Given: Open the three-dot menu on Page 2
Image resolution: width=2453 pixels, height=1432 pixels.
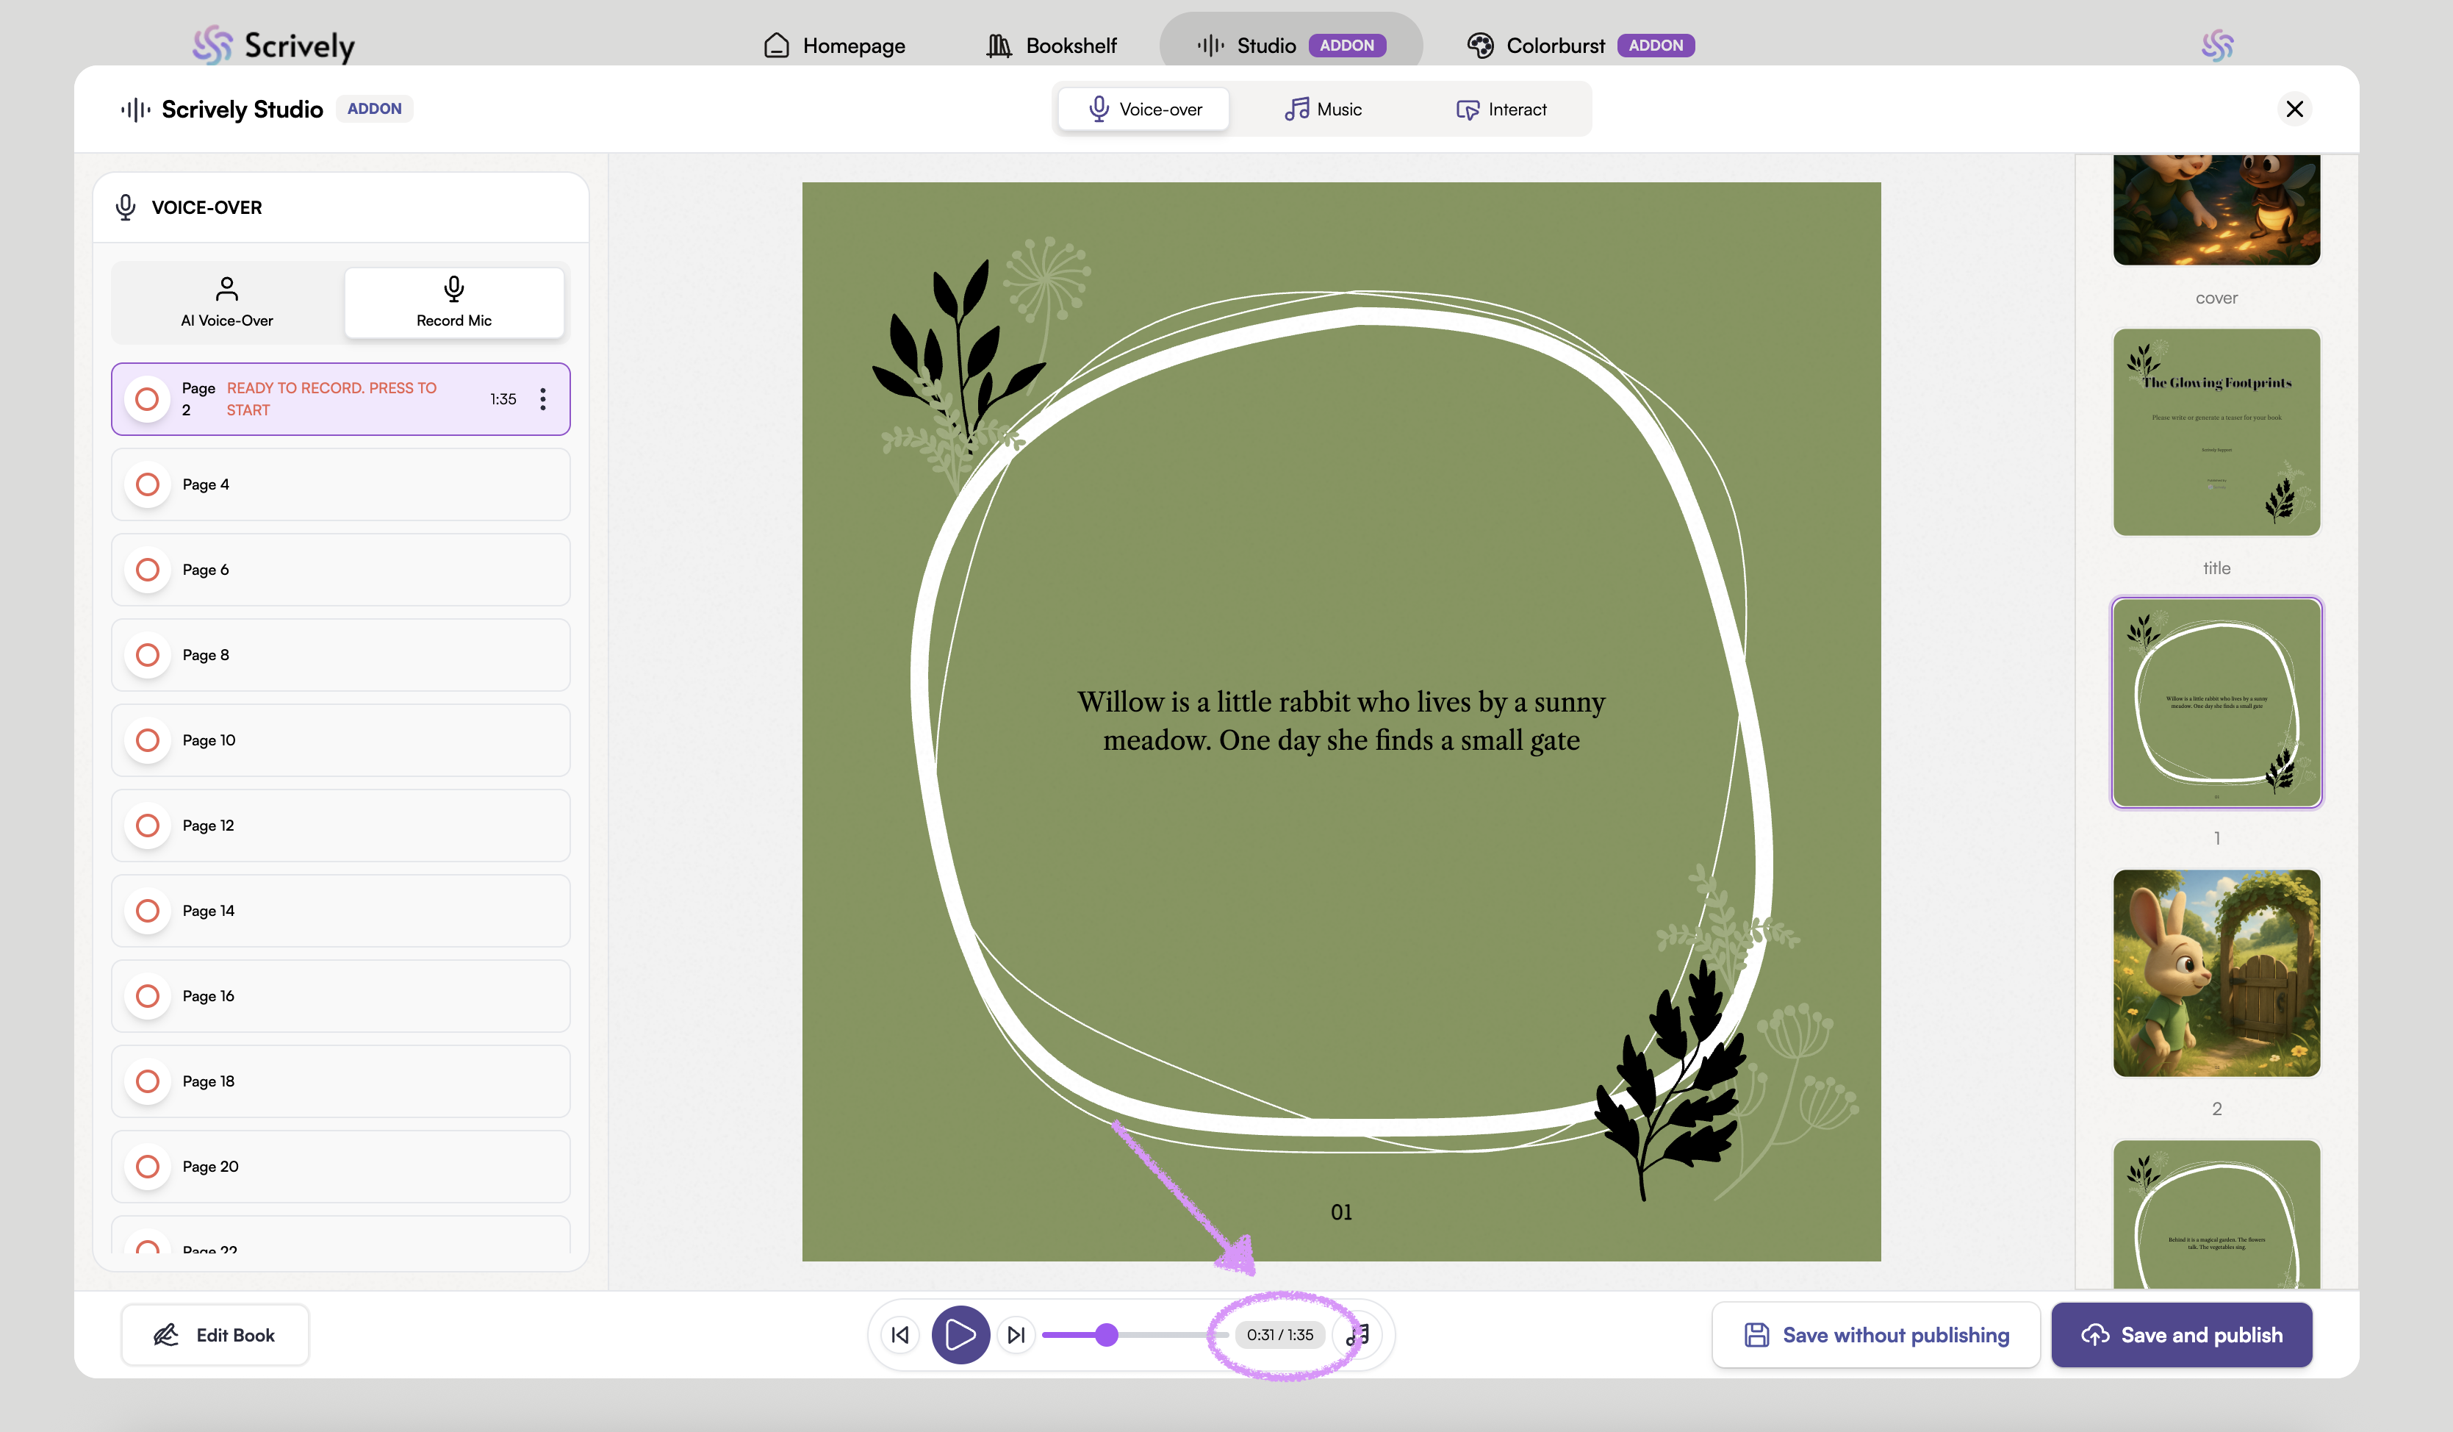Looking at the screenshot, I should pyautogui.click(x=543, y=399).
